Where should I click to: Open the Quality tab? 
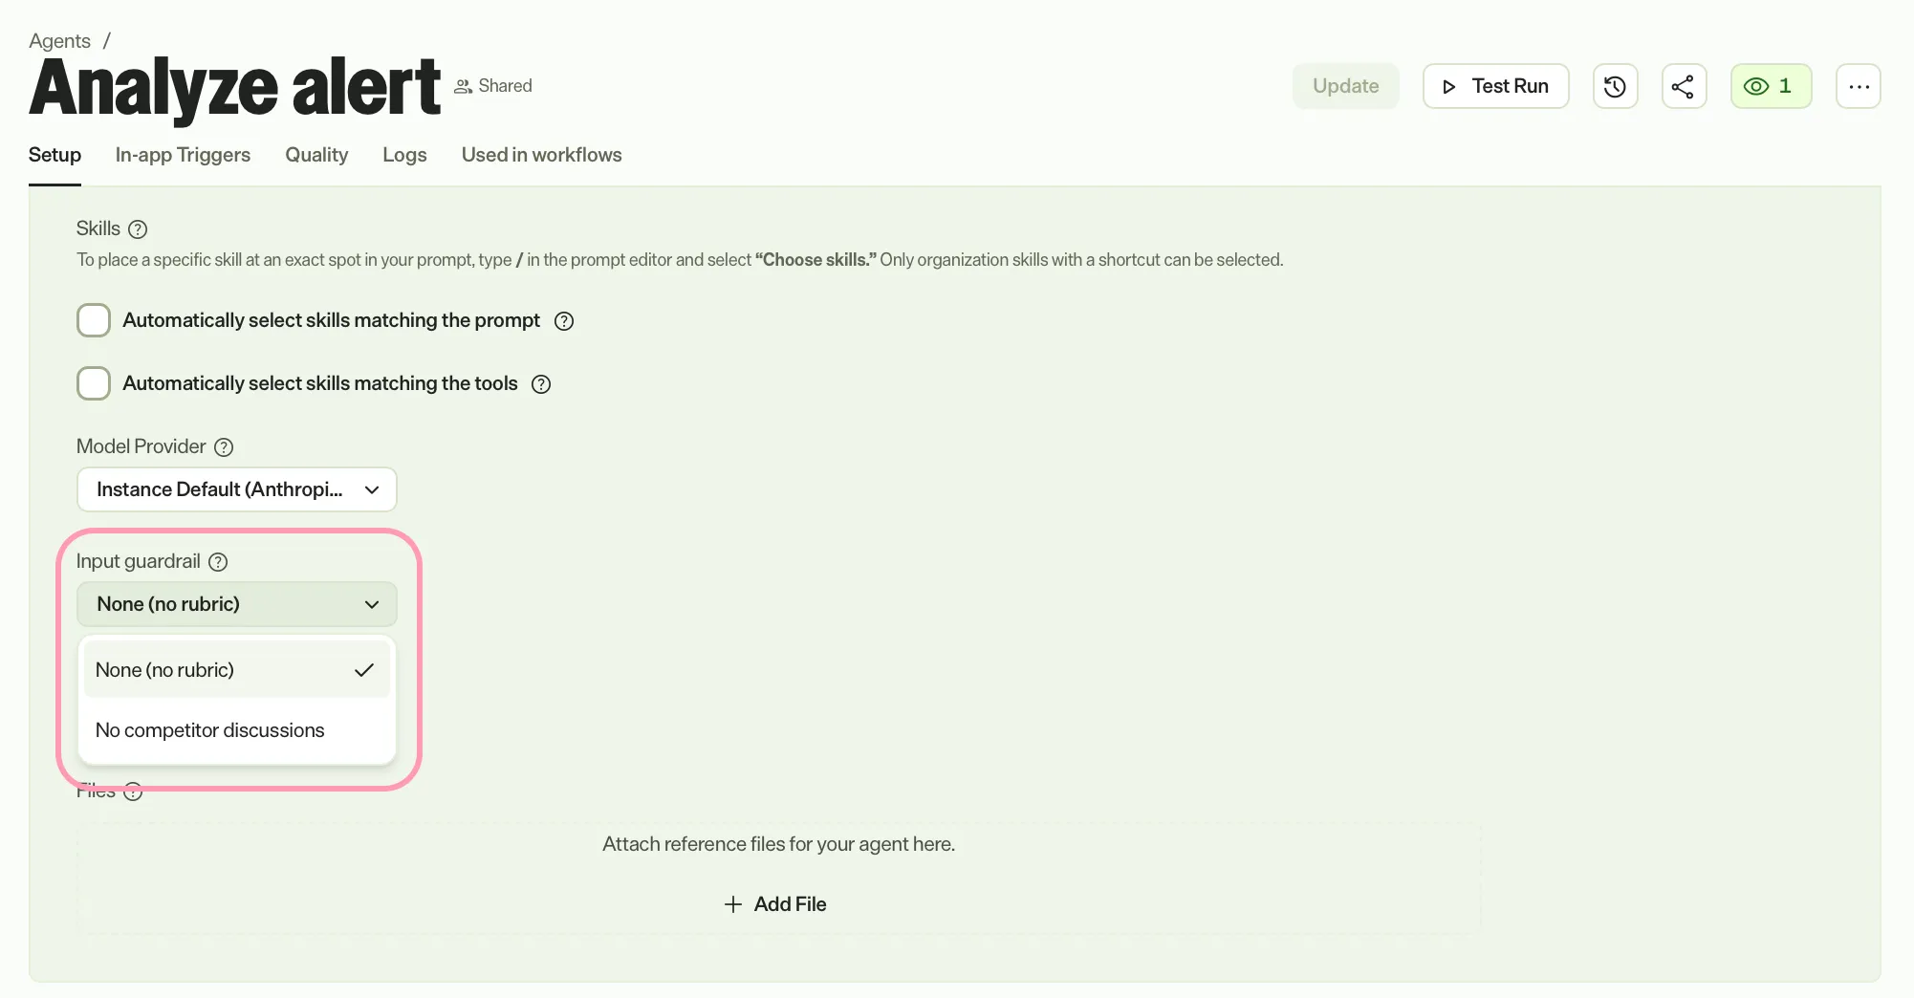pos(316,155)
